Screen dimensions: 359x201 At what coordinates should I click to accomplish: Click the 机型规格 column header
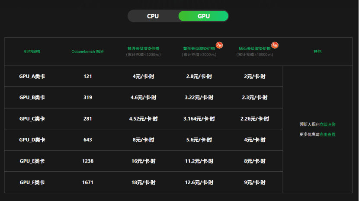point(32,51)
